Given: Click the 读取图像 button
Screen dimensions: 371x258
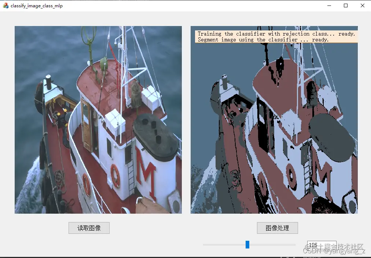Looking at the screenshot, I should tap(89, 228).
